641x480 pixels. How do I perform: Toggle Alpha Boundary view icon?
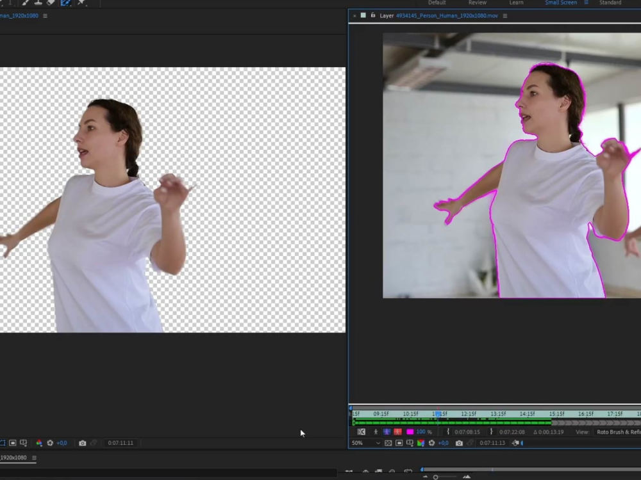click(387, 432)
